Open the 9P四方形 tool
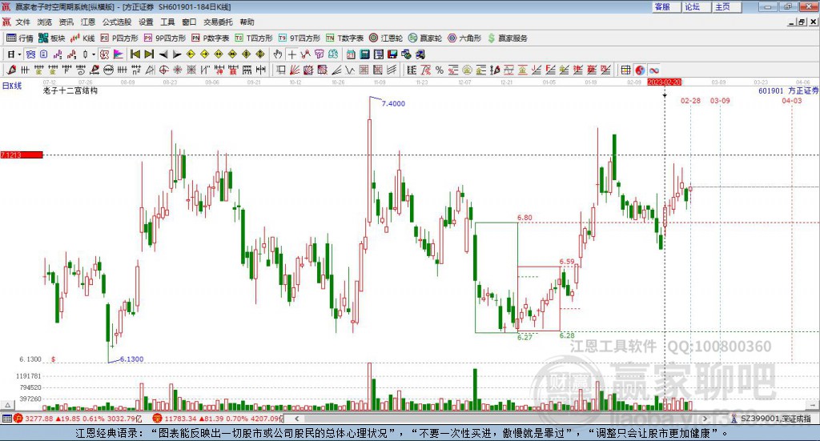 pyautogui.click(x=165, y=38)
